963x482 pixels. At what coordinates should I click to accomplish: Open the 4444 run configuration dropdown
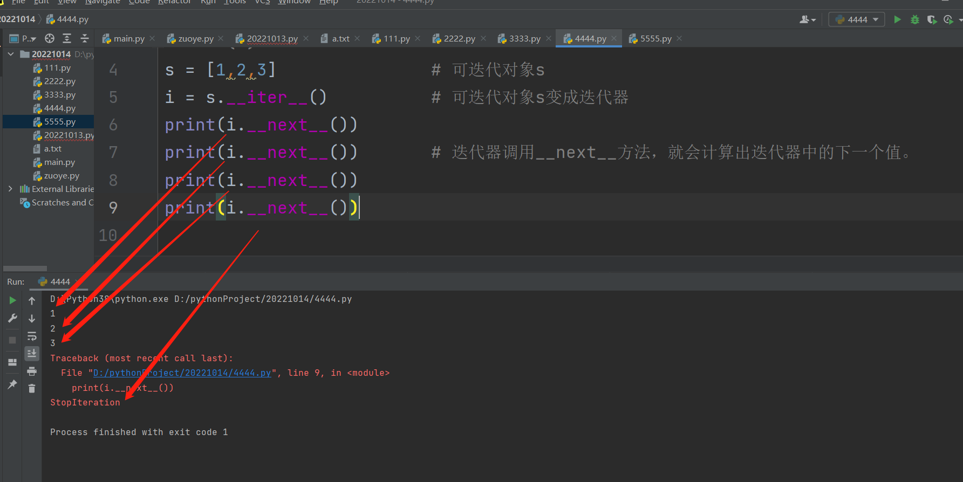point(857,19)
